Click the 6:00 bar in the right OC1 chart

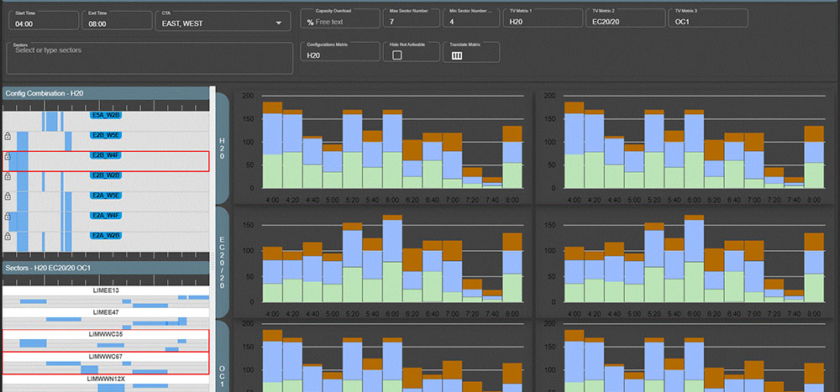pos(695,364)
